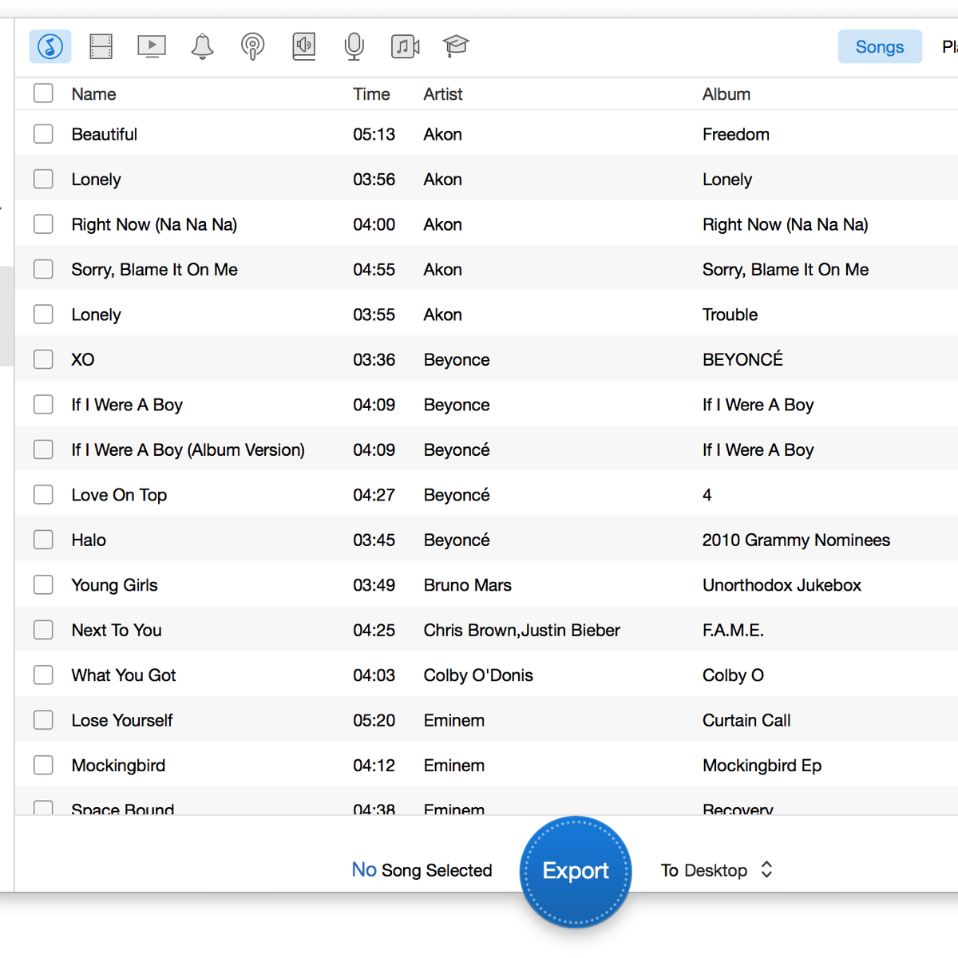Click the song name Beautiful
The width and height of the screenshot is (958, 958).
click(x=105, y=134)
